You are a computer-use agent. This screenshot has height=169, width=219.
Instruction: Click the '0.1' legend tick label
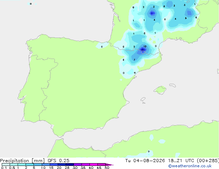4,168
